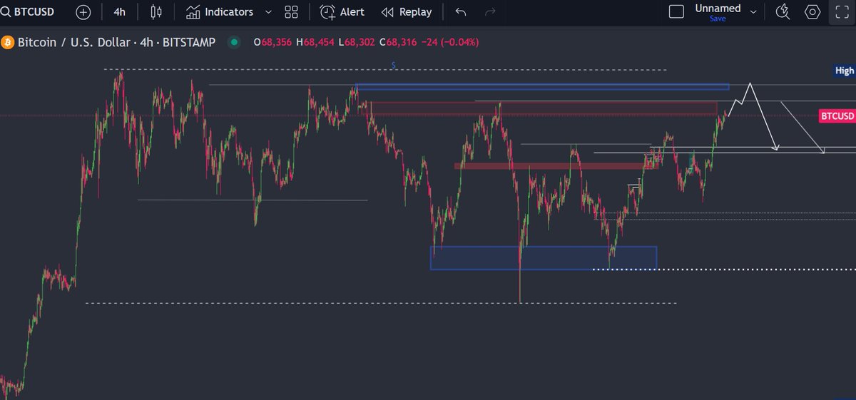The image size is (856, 400).
Task: Save the chart layout
Action: [718, 19]
